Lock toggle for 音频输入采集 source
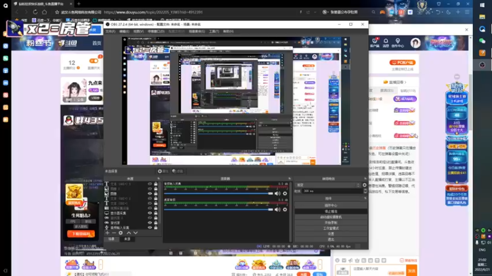The height and width of the screenshot is (276, 492). [x=156, y=228]
